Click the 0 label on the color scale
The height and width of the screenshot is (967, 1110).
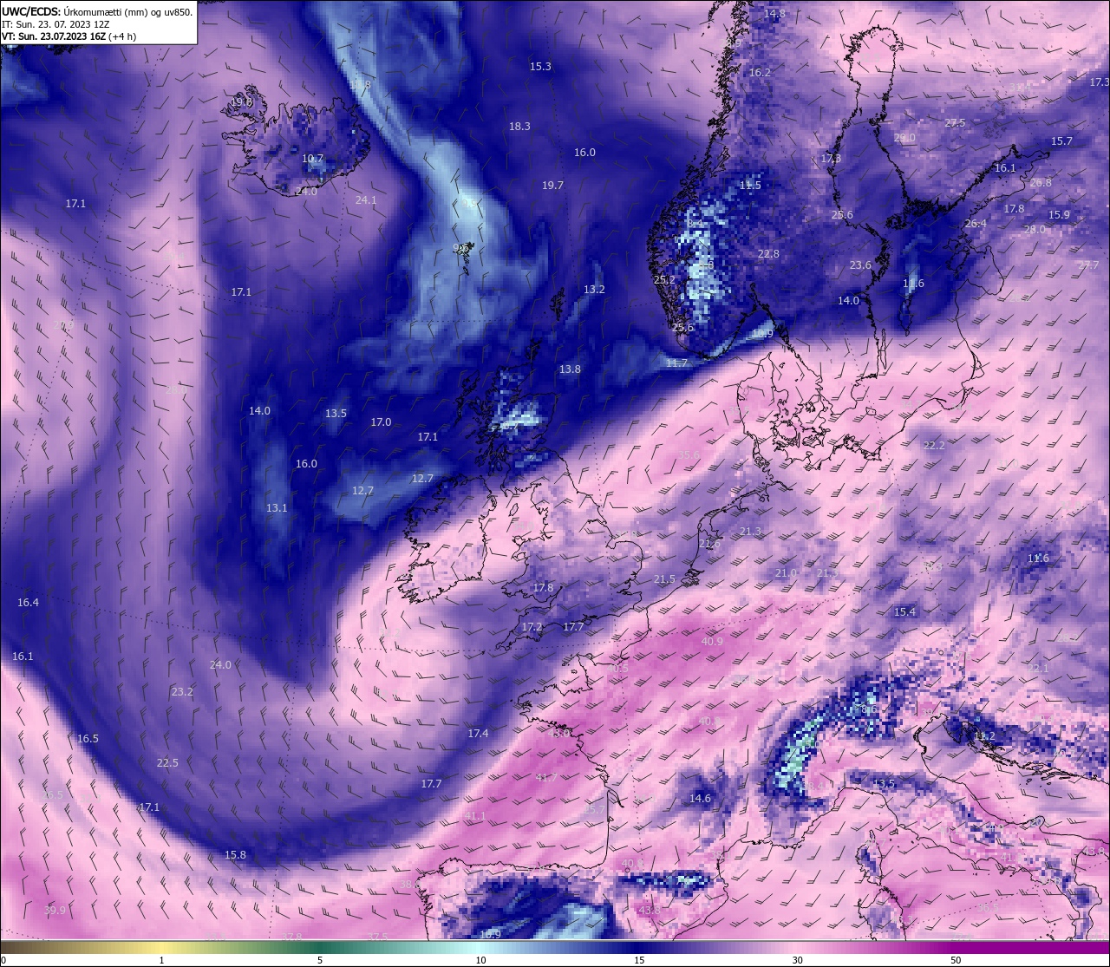pyautogui.click(x=3, y=960)
